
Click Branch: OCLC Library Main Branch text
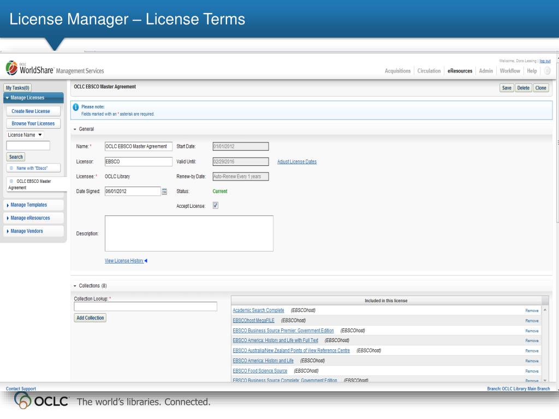click(x=519, y=388)
